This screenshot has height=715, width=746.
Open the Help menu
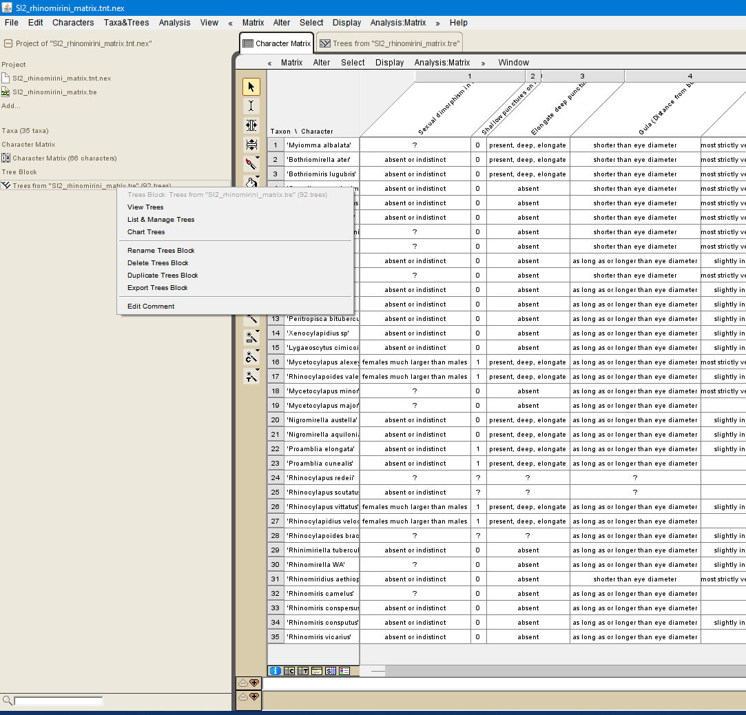[x=459, y=22]
